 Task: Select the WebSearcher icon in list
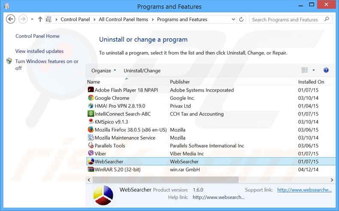[91, 162]
